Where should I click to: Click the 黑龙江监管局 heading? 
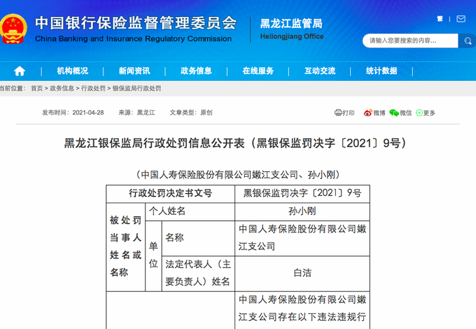pyautogui.click(x=291, y=23)
